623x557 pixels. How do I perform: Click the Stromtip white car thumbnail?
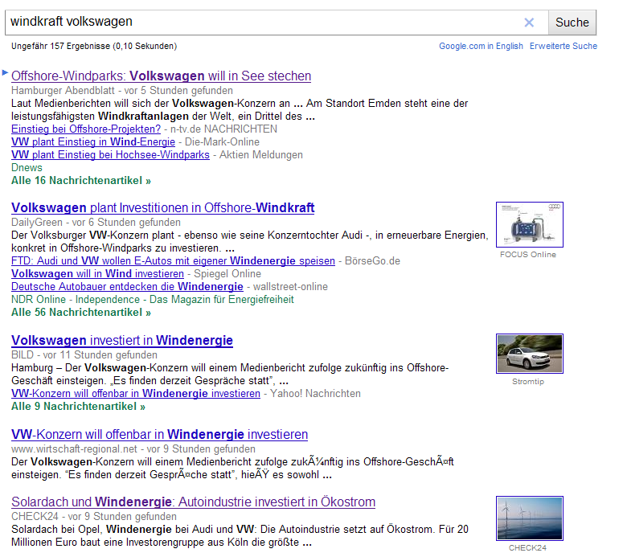click(x=530, y=354)
